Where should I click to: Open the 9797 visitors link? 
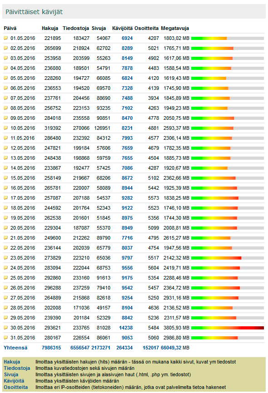(x=127, y=258)
